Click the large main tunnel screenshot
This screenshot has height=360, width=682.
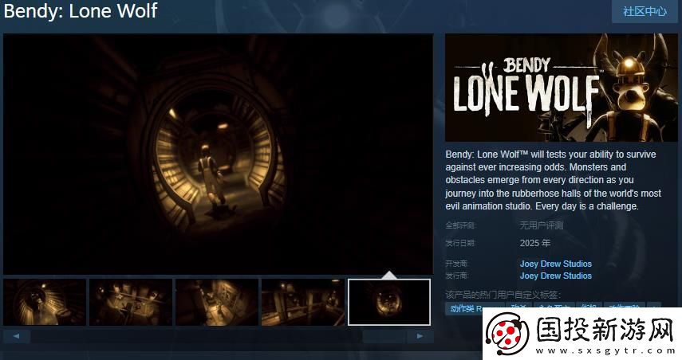(x=219, y=155)
